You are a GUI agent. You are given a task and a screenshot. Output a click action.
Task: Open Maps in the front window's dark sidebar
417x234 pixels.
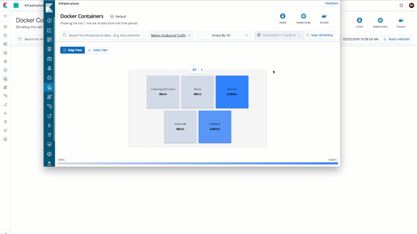coord(49,68)
